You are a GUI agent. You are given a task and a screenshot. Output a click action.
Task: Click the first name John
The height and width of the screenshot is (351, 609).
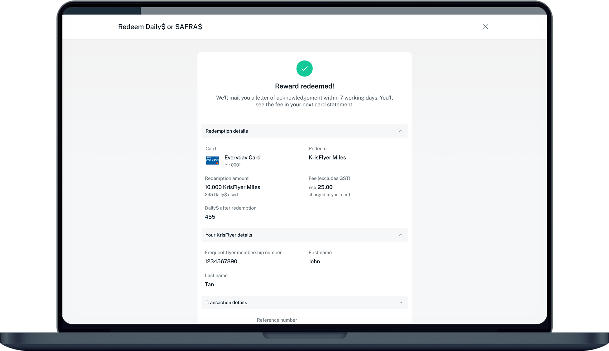314,261
